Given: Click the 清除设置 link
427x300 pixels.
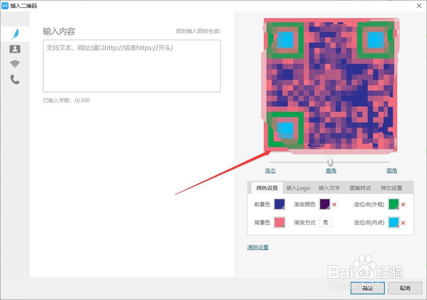Looking at the screenshot, I should [x=258, y=248].
